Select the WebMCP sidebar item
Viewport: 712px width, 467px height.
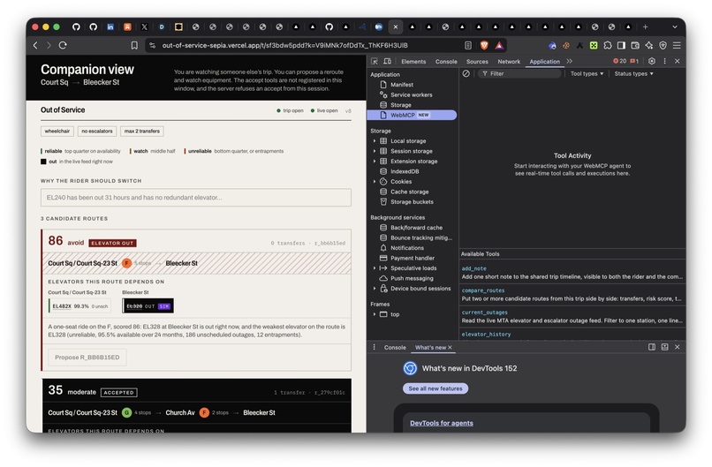412,115
